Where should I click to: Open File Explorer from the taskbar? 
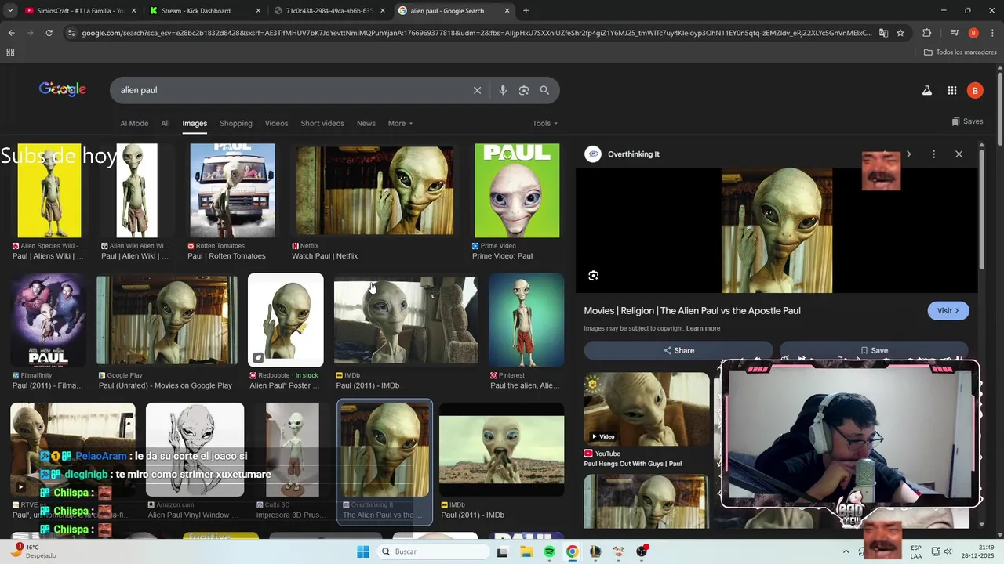(x=526, y=551)
